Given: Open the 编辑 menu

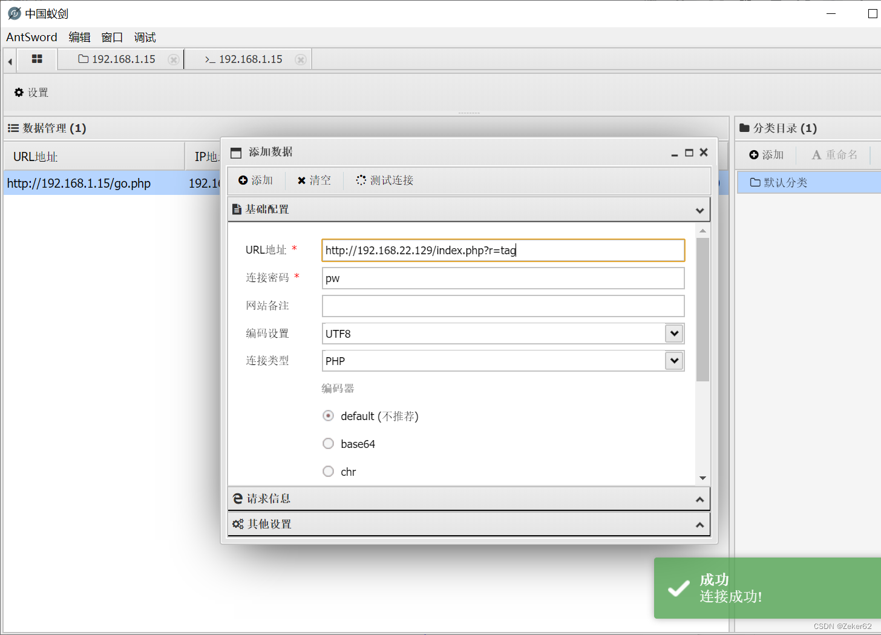Looking at the screenshot, I should [x=79, y=38].
